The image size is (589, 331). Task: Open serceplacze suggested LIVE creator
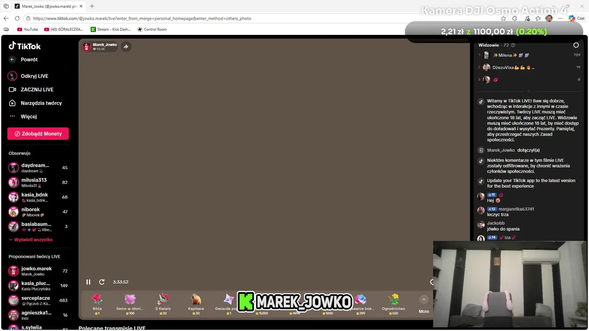[x=38, y=301]
